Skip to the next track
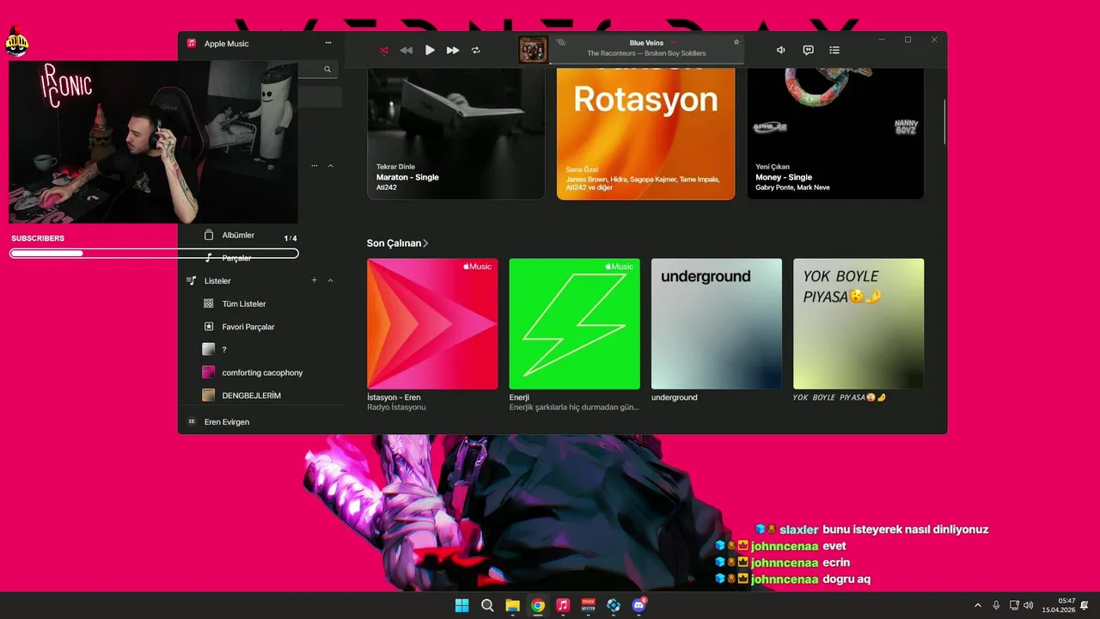The image size is (1100, 619). [x=453, y=51]
